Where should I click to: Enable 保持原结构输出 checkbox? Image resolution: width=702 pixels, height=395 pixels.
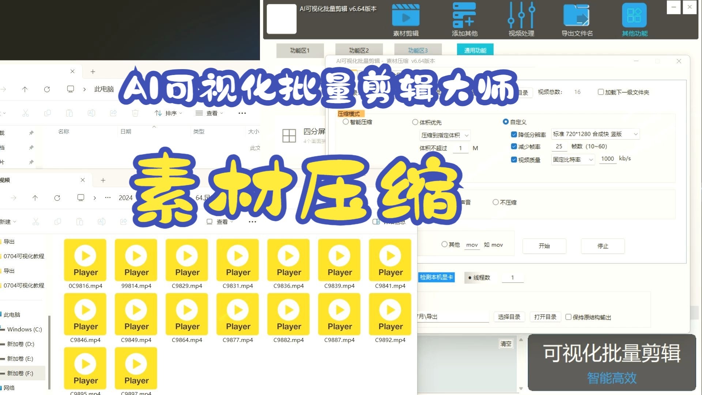(x=568, y=317)
